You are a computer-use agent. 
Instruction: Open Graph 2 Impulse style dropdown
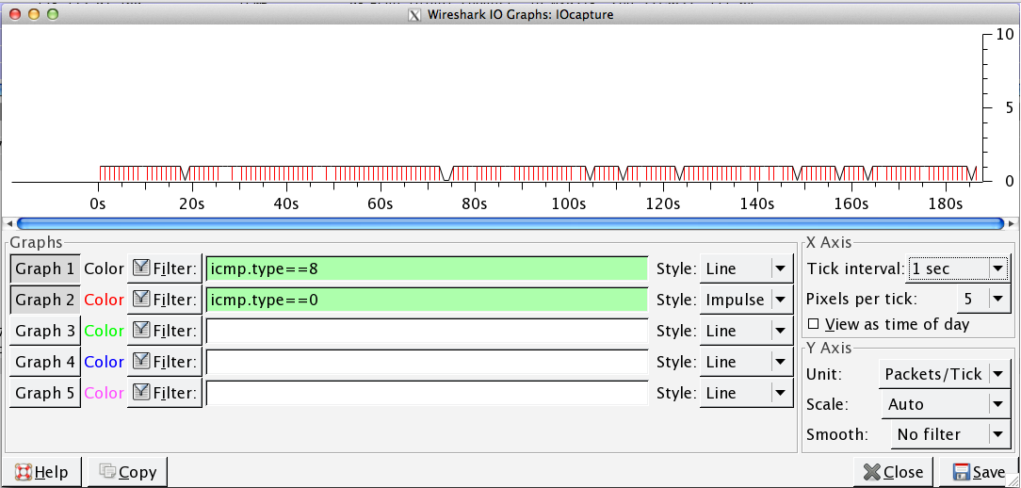tap(746, 301)
